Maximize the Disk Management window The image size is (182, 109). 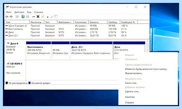[x=136, y=7]
